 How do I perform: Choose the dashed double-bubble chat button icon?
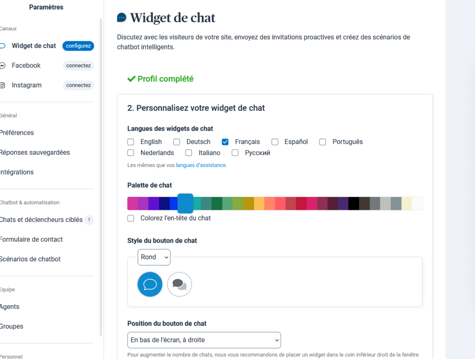180,284
